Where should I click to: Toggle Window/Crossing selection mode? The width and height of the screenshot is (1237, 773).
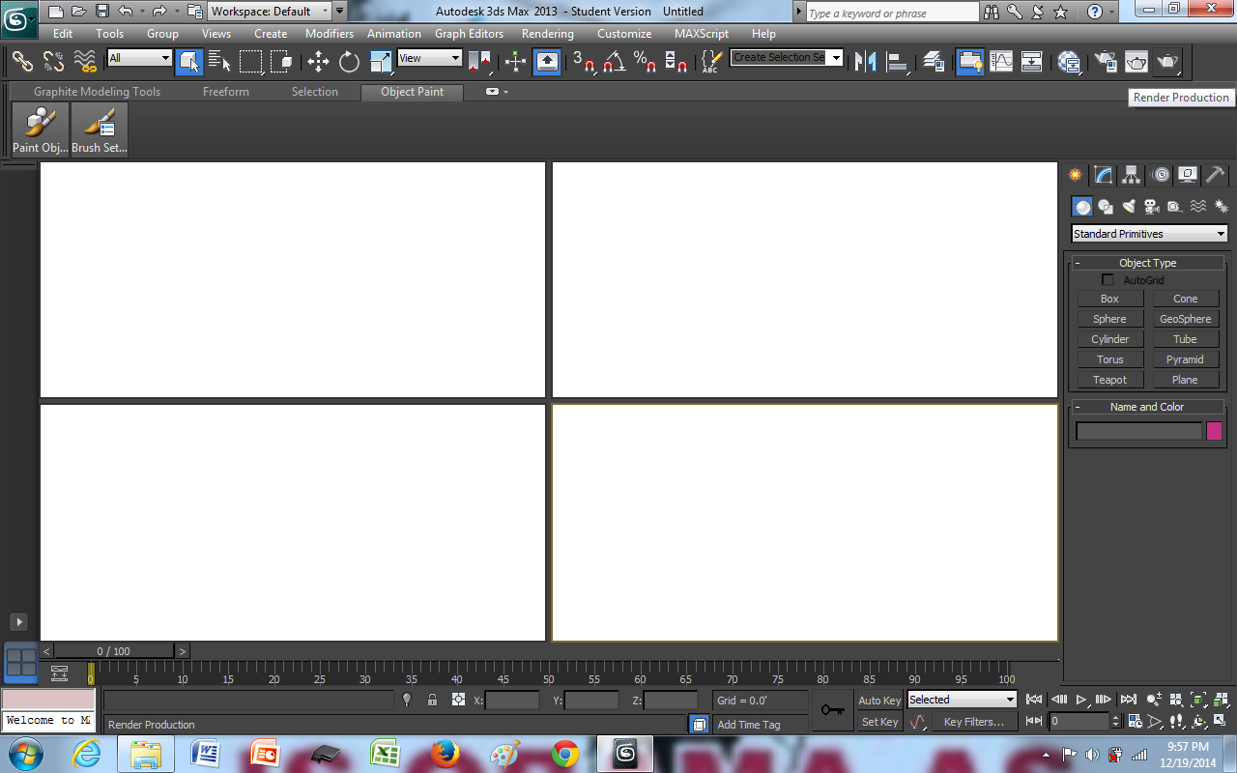click(x=282, y=62)
